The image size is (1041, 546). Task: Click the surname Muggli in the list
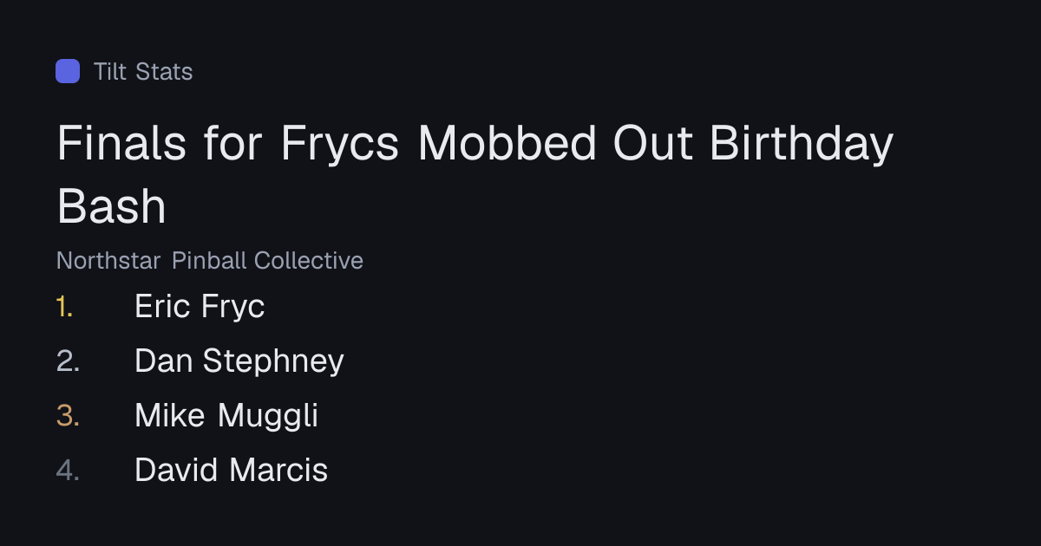coord(268,416)
